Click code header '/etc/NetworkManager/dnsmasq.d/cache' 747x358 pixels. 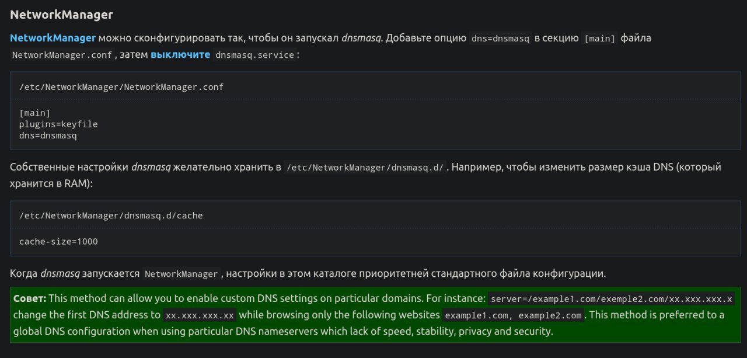point(111,216)
